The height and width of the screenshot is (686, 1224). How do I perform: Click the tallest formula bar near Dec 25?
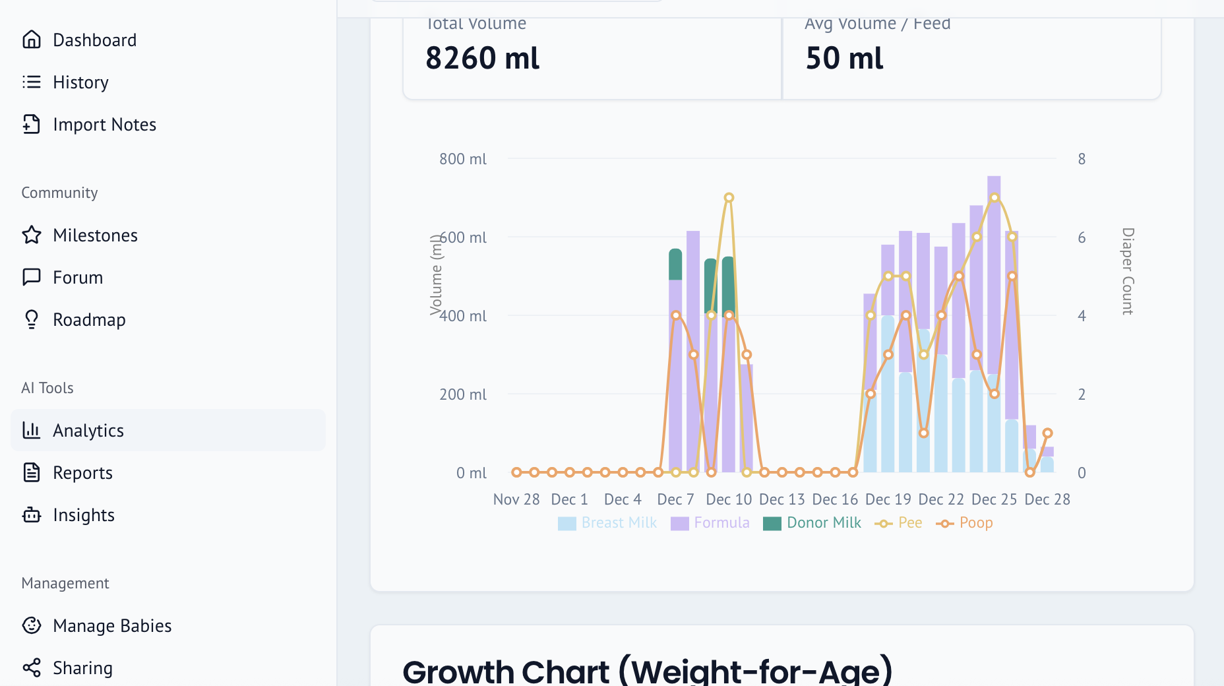pyautogui.click(x=994, y=275)
